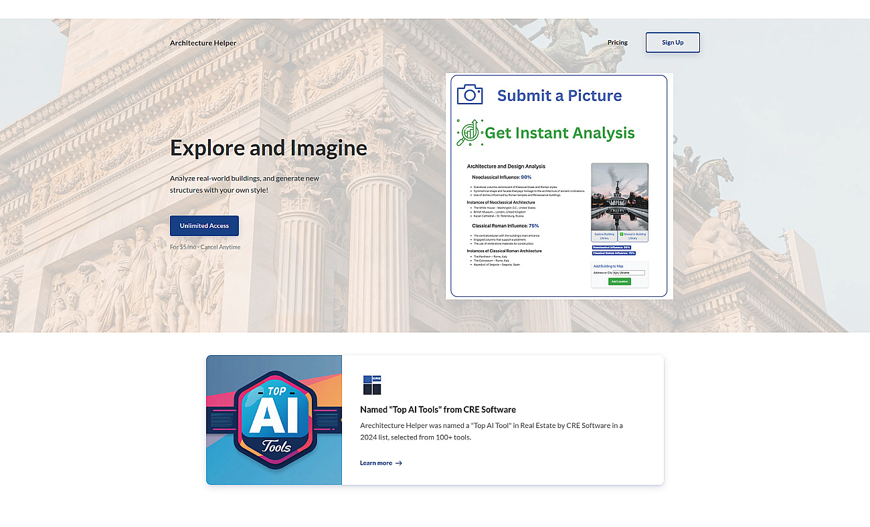Click the "Instances of Classical Roman Architecture" subheading
The image size is (870, 527).
[504, 251]
